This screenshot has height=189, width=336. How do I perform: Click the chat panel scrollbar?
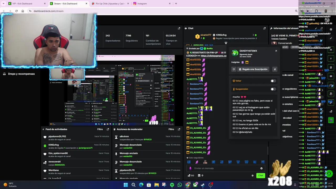[268, 150]
